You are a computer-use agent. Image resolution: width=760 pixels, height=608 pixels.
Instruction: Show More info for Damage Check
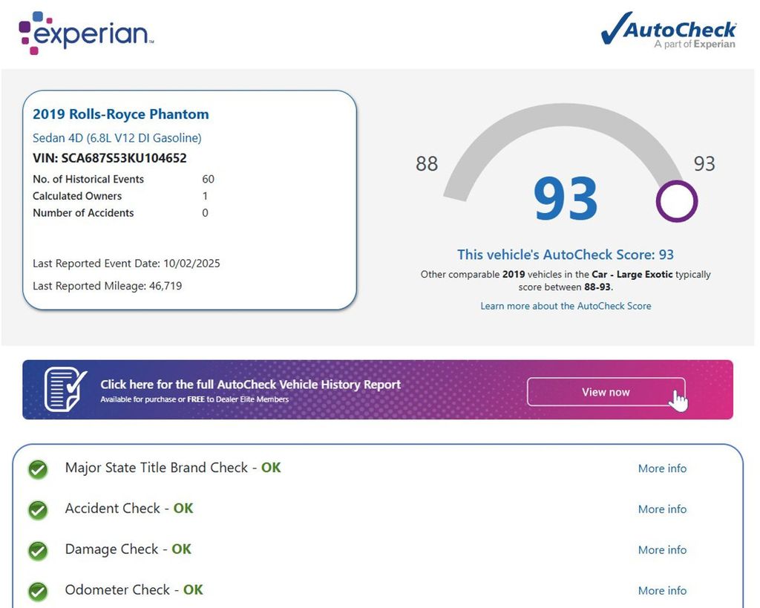[662, 550]
